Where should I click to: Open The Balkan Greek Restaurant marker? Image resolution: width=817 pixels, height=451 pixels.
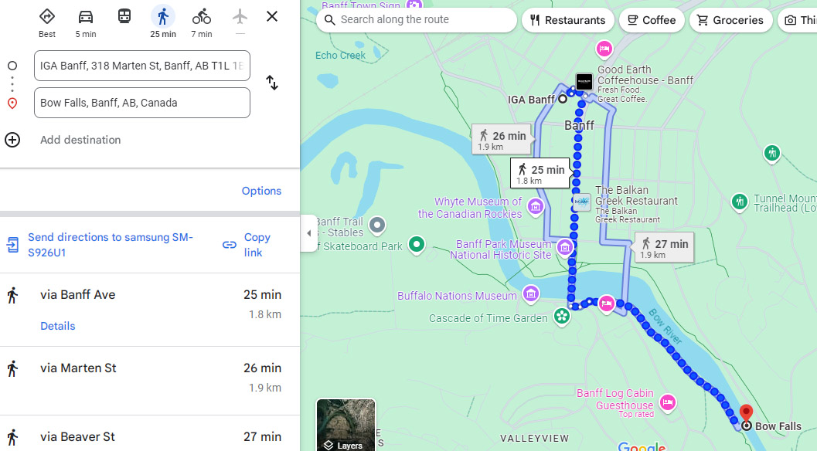tap(583, 202)
